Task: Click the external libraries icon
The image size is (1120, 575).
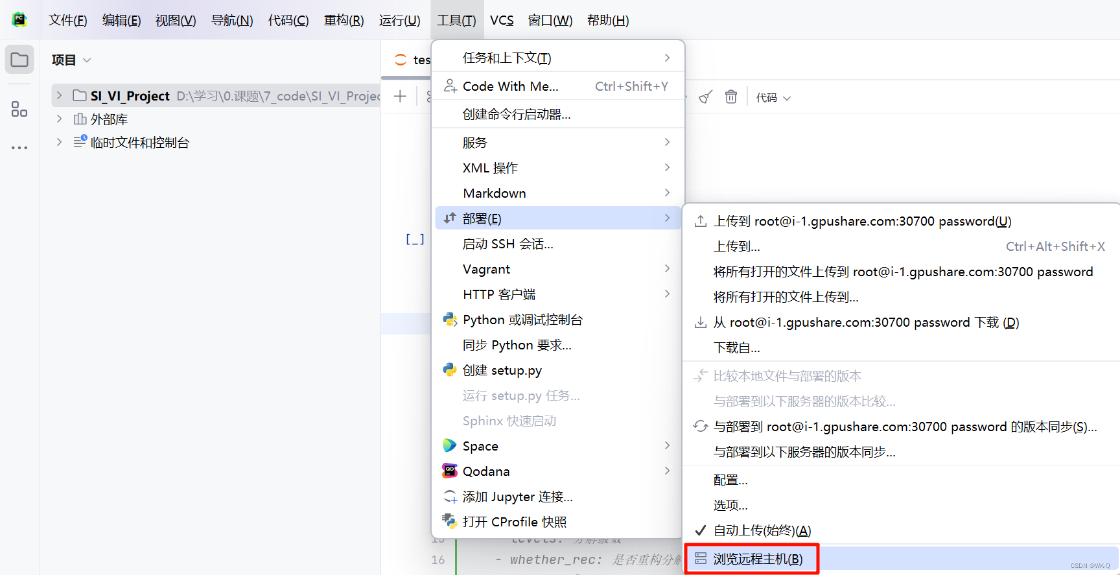Action: point(80,119)
